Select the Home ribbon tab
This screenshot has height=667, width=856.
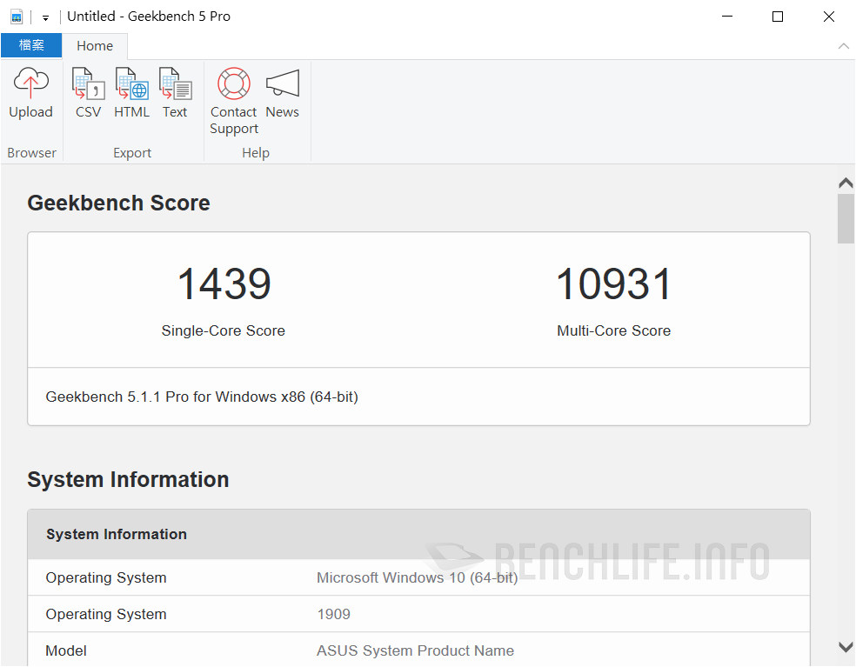95,45
